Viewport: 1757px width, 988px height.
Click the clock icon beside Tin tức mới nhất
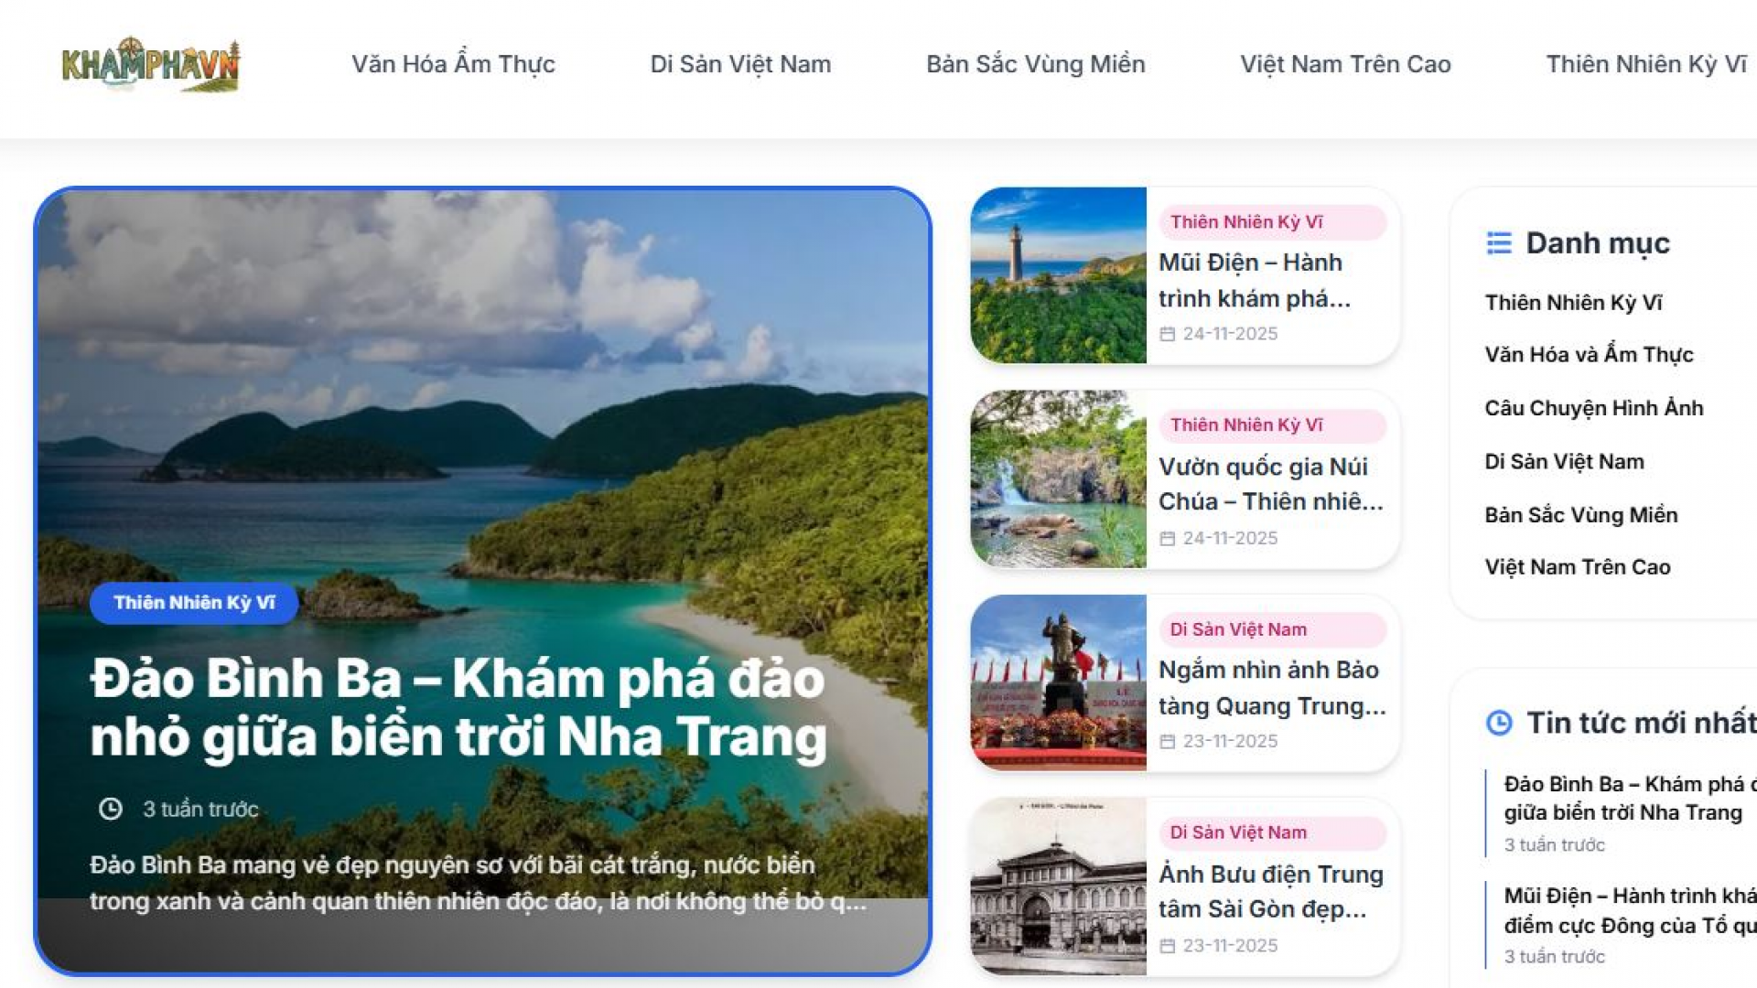pyautogui.click(x=1499, y=723)
